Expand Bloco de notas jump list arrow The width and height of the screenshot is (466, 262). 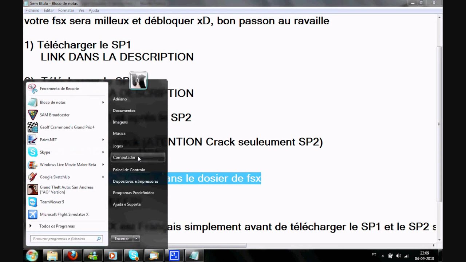tap(103, 103)
